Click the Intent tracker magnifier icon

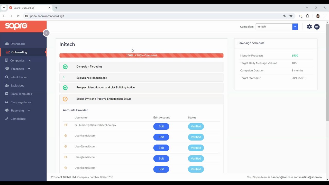click(7, 77)
